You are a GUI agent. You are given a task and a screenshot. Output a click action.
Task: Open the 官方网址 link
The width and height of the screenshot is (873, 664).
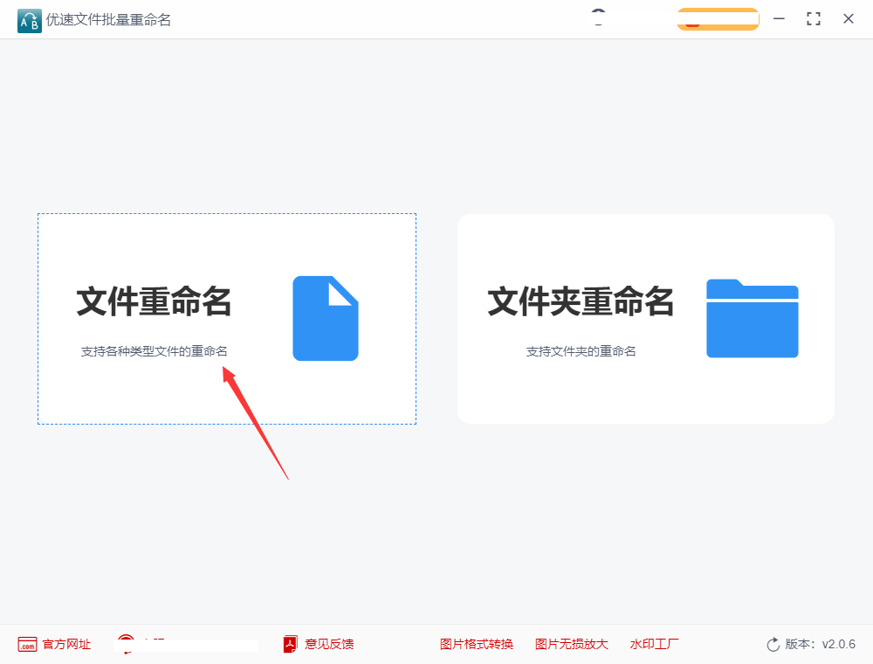pyautogui.click(x=66, y=645)
